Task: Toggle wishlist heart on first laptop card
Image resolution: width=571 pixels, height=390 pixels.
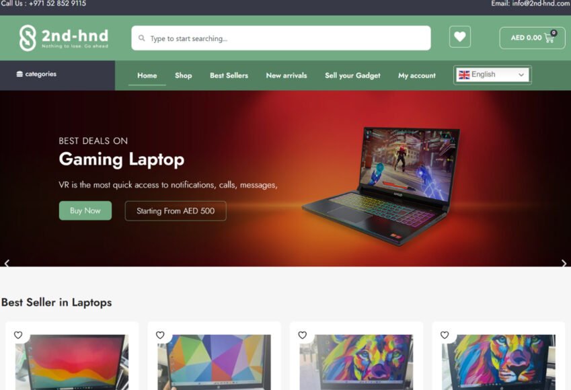Action: [18, 335]
